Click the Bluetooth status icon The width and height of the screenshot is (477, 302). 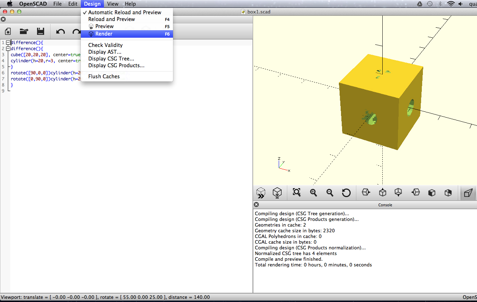440,4
